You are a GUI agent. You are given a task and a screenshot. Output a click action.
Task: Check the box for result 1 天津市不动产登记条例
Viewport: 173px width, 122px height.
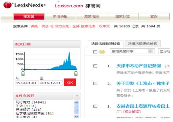95,66
